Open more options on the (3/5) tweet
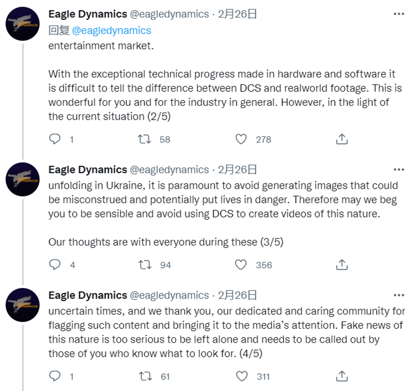416x391 pixels. (x=399, y=169)
